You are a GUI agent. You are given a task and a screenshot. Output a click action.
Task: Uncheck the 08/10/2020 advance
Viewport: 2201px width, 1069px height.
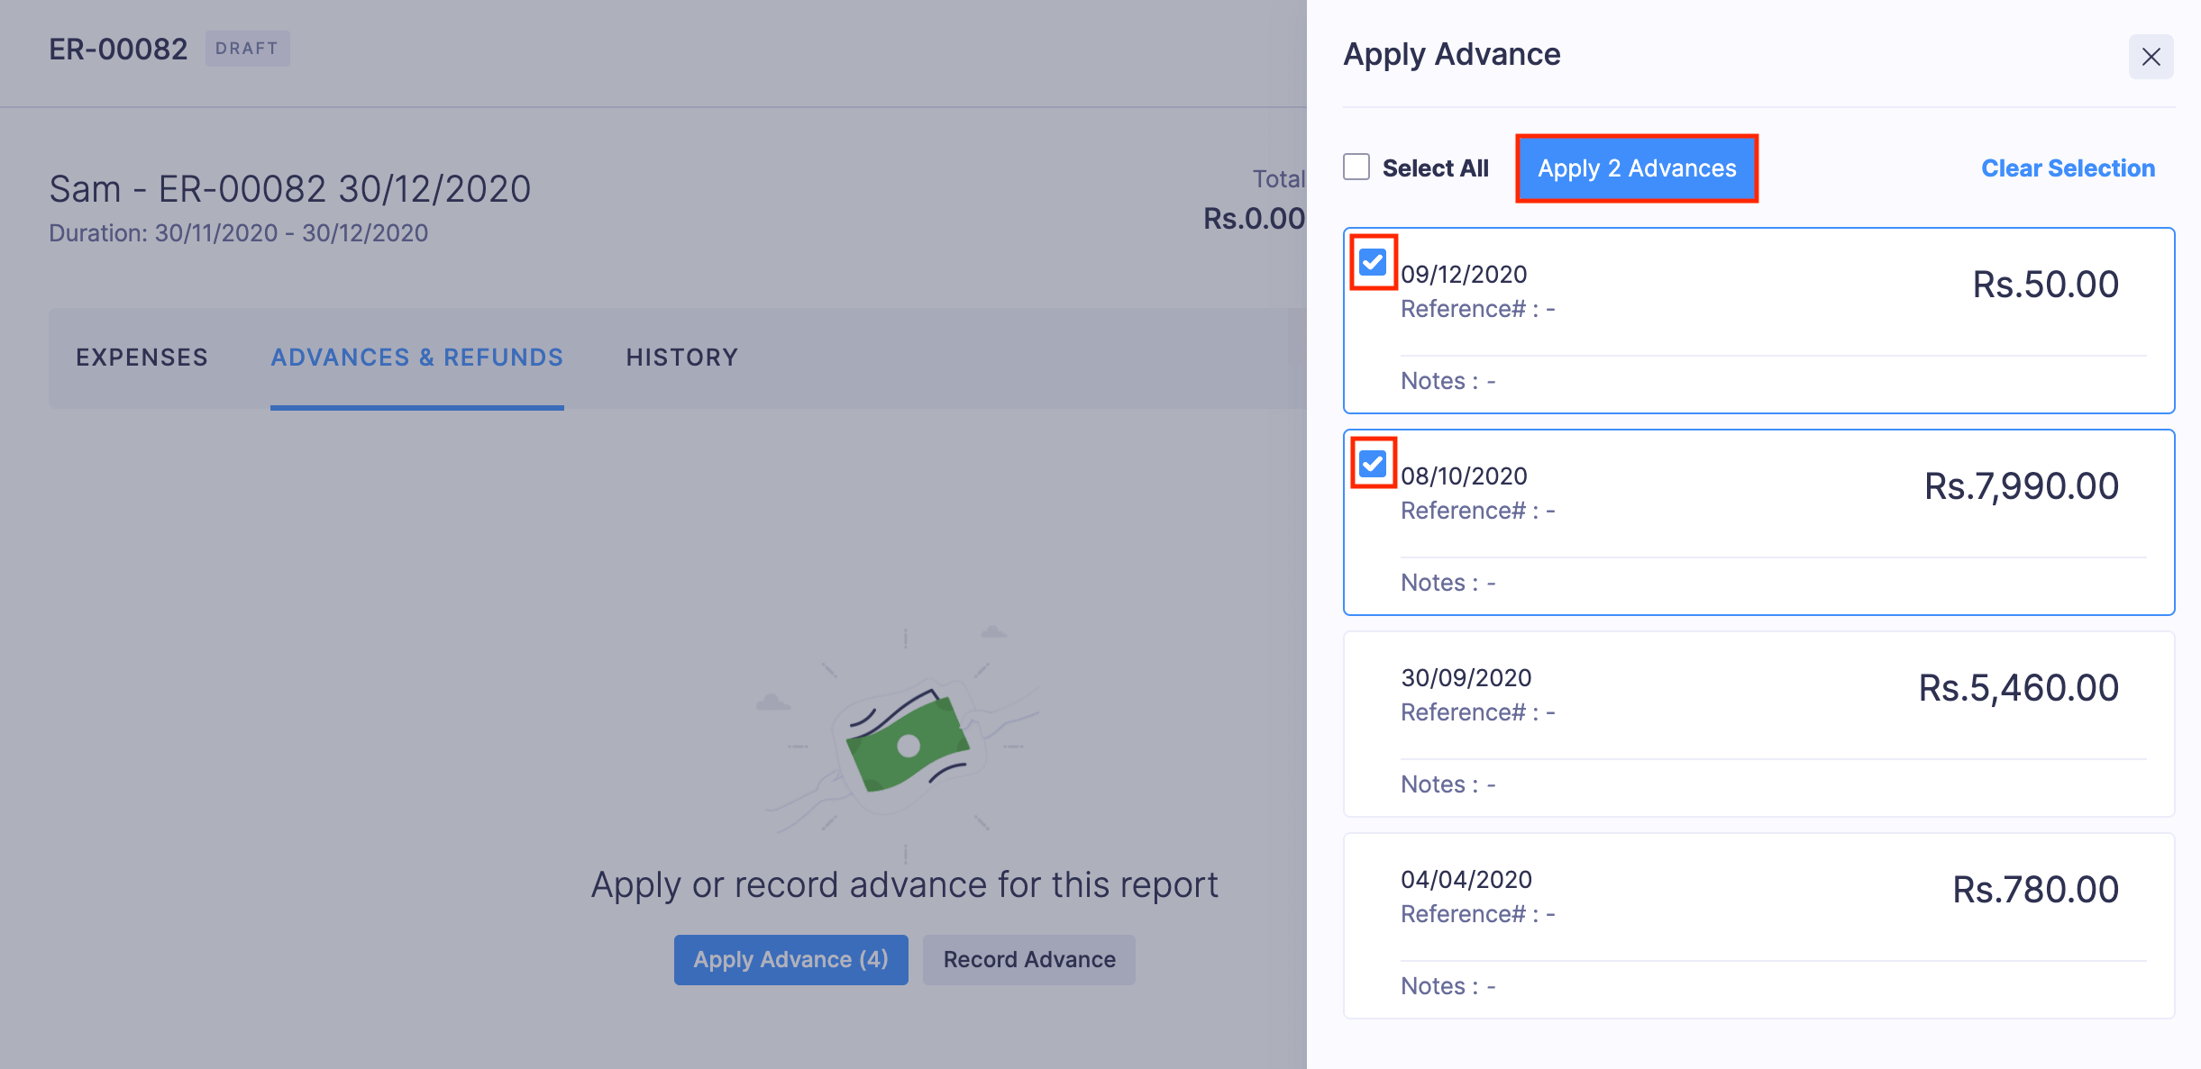pyautogui.click(x=1372, y=464)
